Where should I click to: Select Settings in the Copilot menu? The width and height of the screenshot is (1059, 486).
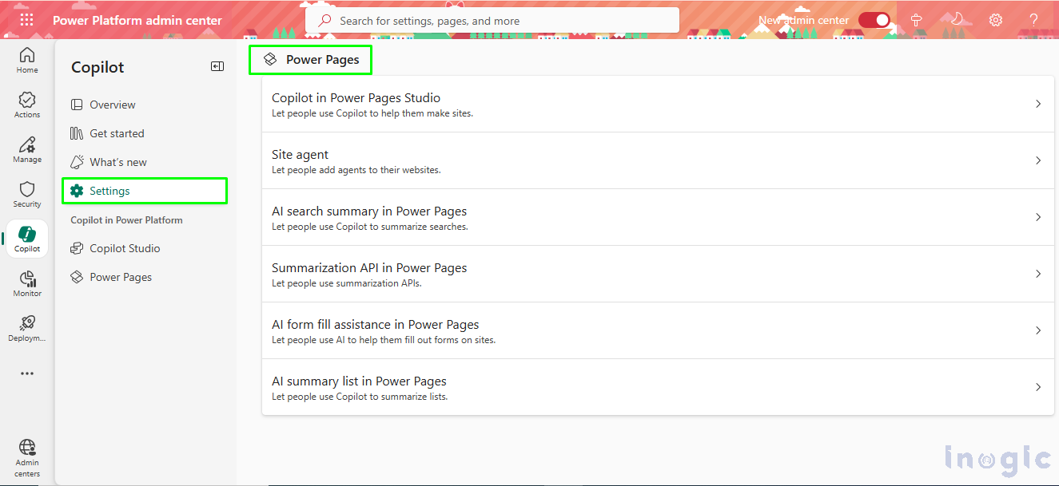pos(145,191)
